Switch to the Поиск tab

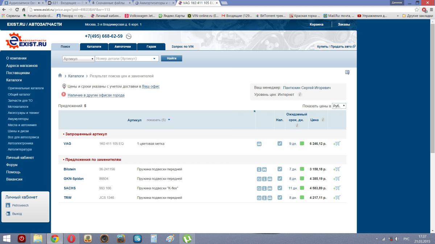click(65, 47)
